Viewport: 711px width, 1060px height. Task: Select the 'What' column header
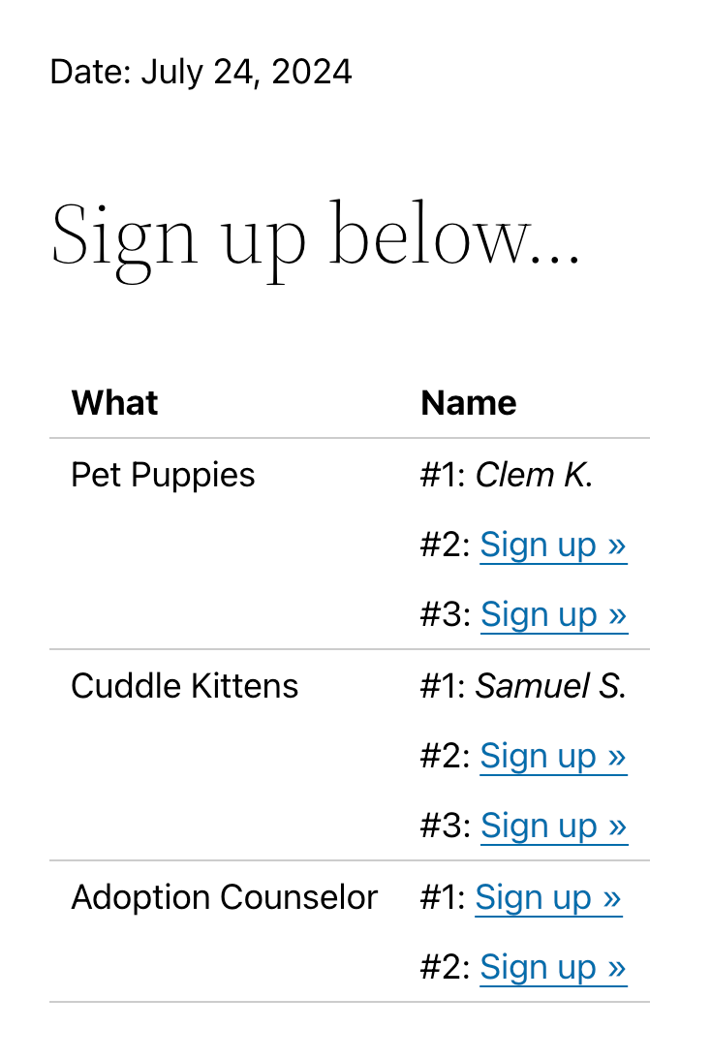coord(115,403)
